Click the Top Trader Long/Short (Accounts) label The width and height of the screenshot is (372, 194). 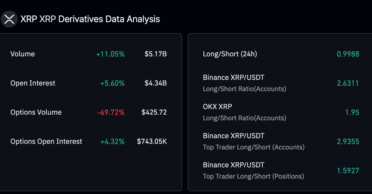(x=253, y=147)
